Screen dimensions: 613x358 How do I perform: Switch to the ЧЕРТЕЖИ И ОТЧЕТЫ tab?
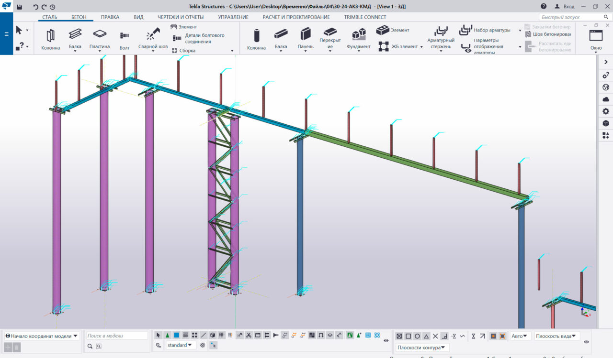pos(181,17)
